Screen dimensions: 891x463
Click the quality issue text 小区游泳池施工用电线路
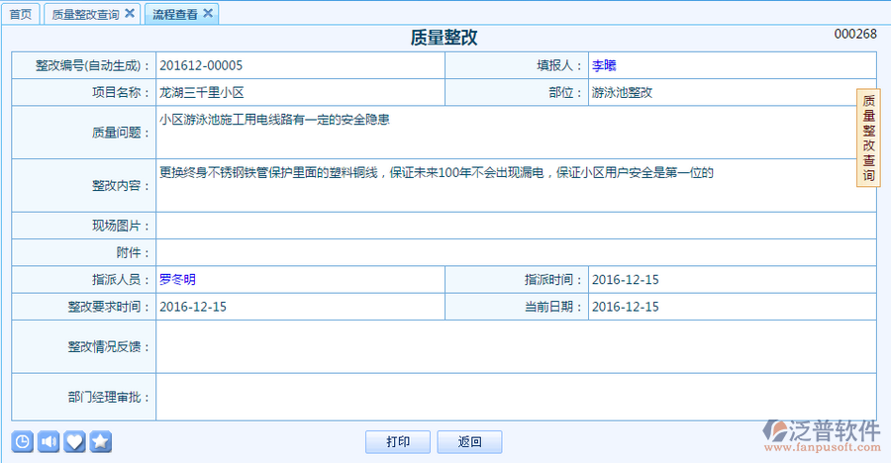(274, 120)
